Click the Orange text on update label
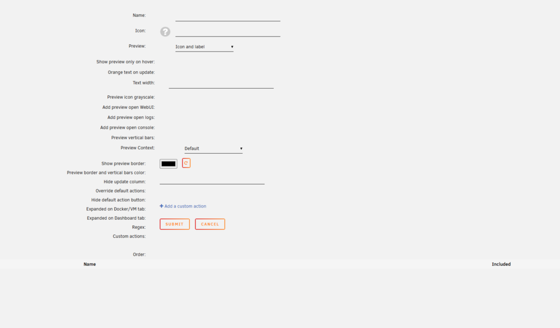This screenshot has width=560, height=328. [131, 72]
